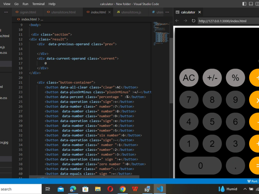Viewport: 259px width, 194px height.
Task: Refresh the calculator preview page
Action: 193,21
